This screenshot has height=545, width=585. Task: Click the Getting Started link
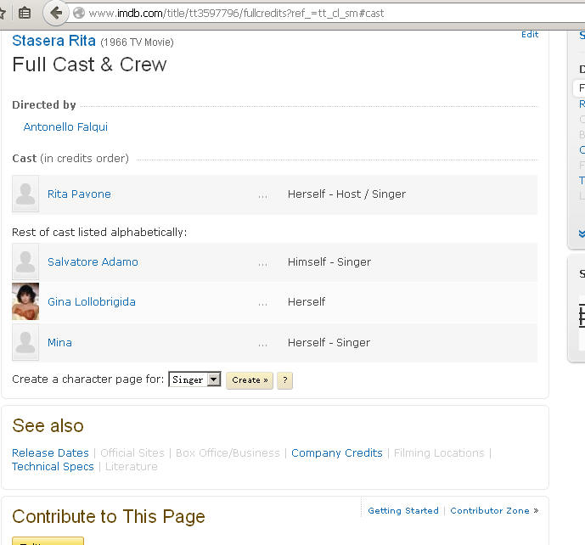[403, 511]
